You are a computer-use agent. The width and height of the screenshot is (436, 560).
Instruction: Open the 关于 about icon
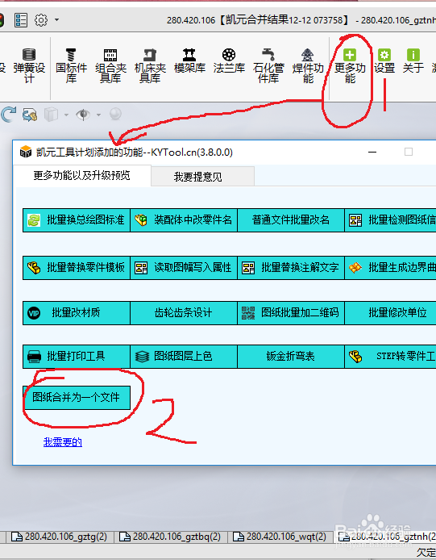[x=413, y=61]
